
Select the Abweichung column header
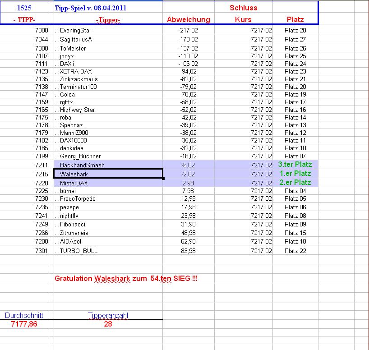coord(189,19)
